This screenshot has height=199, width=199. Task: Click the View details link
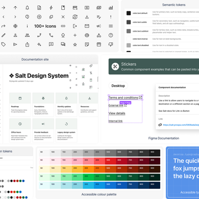[x=117, y=113]
